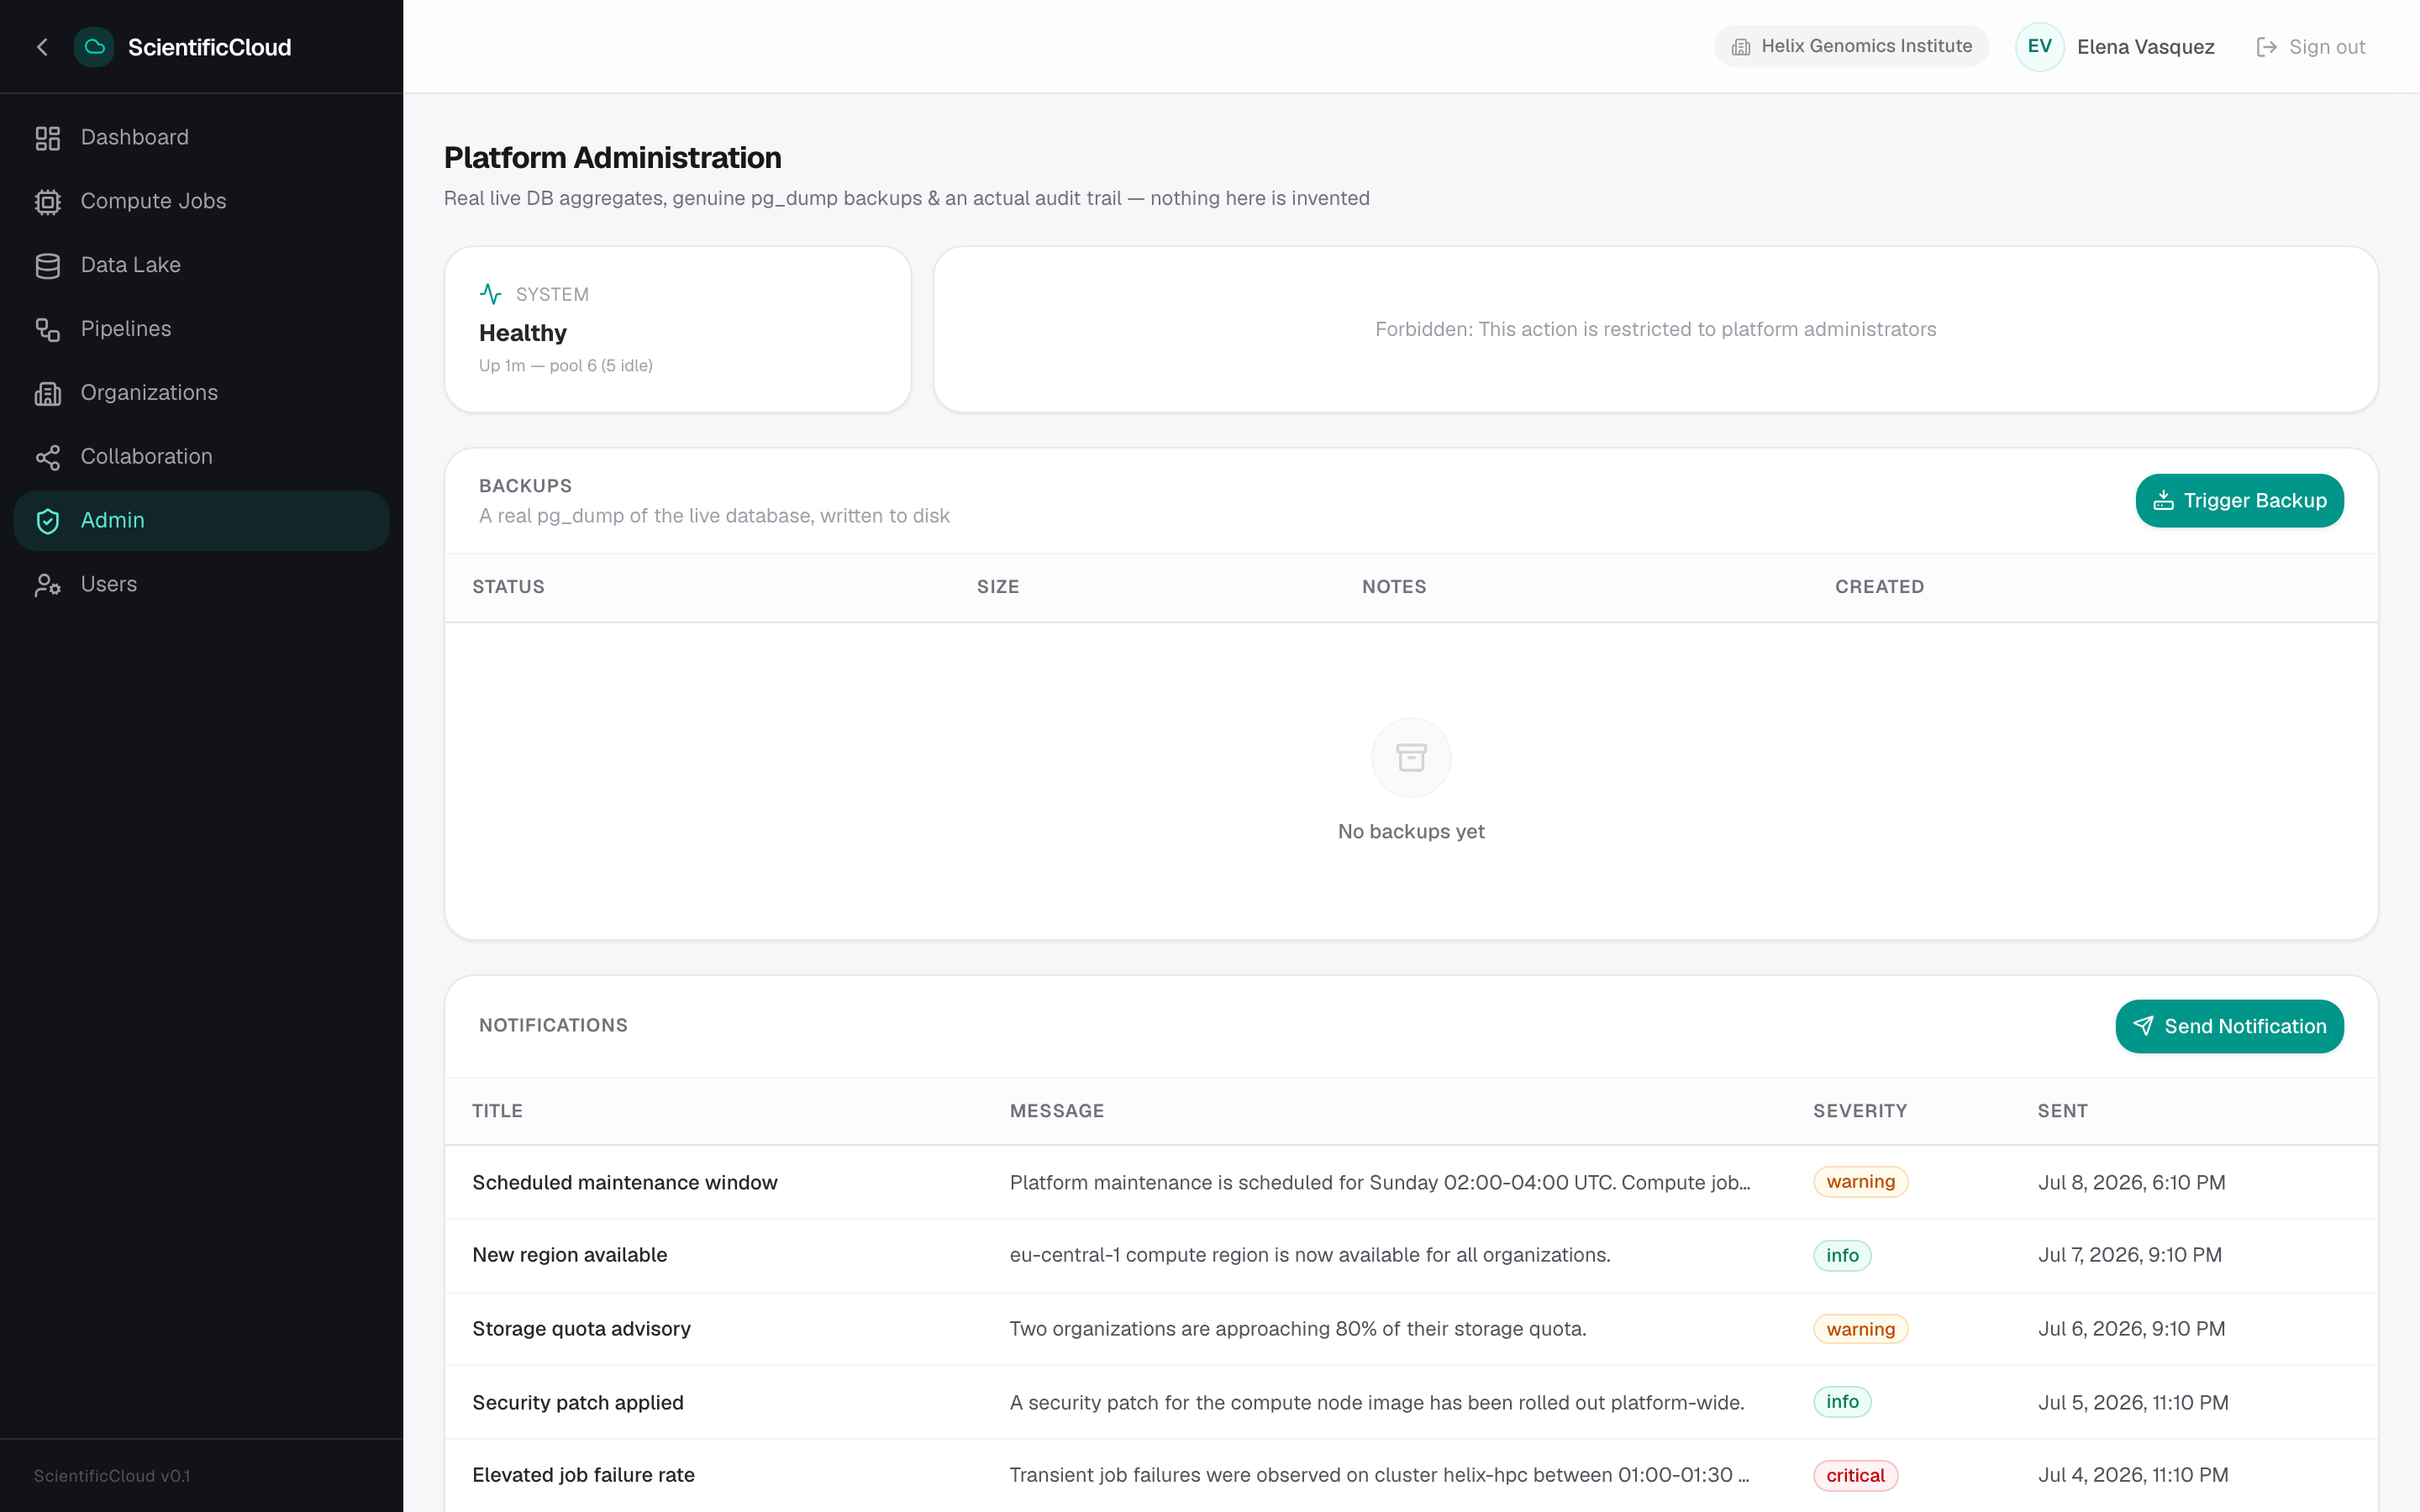Click the Compute Jobs chip icon

click(x=48, y=202)
